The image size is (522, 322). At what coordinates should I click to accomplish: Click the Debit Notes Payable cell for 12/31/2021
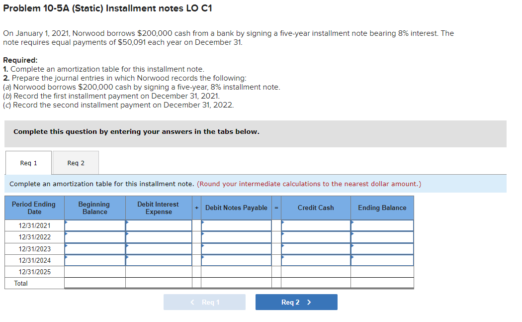tap(236, 225)
